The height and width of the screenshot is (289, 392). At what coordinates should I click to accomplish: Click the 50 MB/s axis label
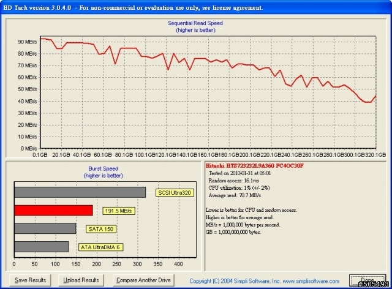pos(27,89)
